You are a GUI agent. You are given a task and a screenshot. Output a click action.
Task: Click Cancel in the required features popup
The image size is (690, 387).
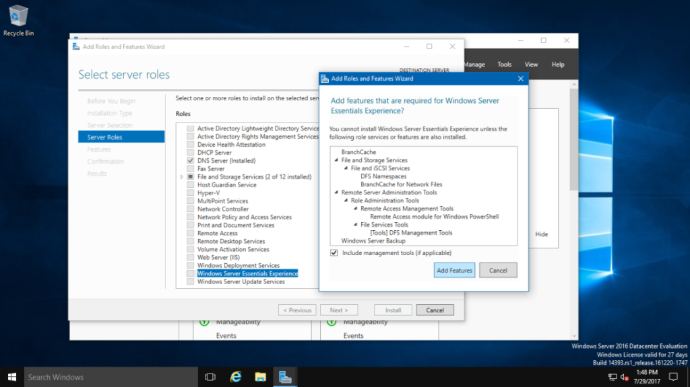[x=498, y=271]
